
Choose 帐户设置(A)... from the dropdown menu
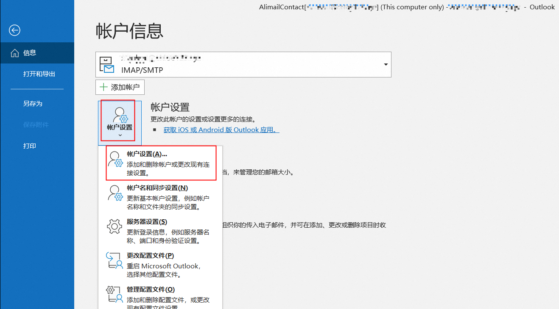tap(161, 163)
